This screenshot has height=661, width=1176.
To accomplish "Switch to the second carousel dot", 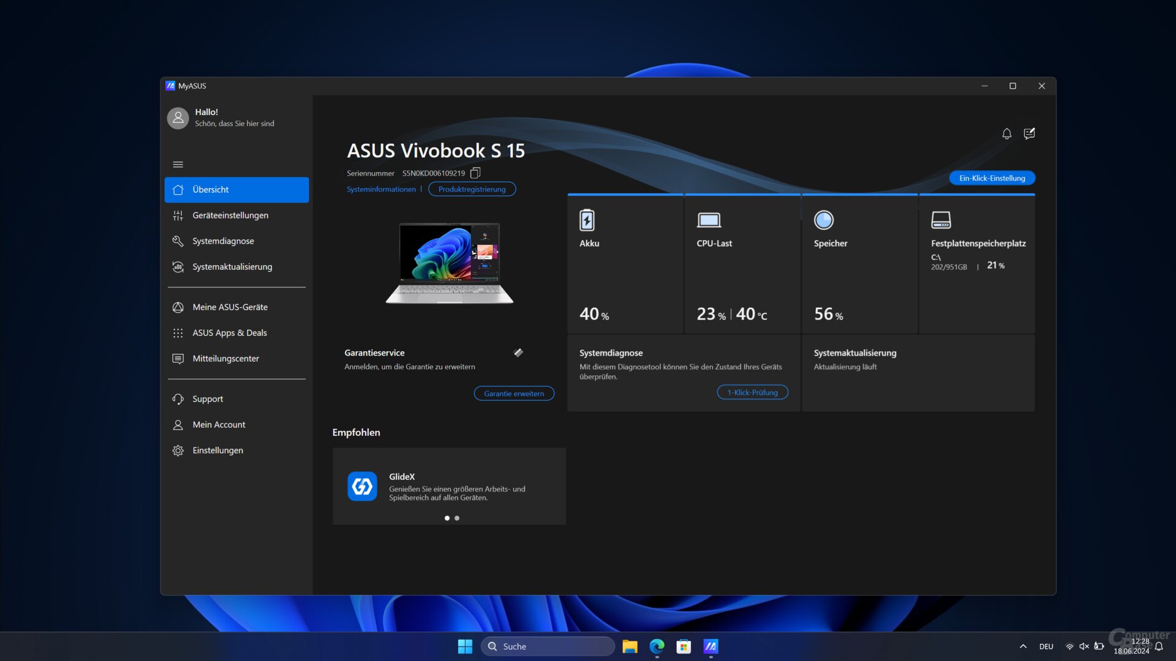I will point(457,518).
